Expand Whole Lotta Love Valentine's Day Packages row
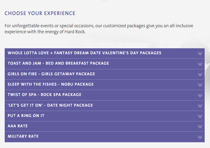 pos(105,53)
